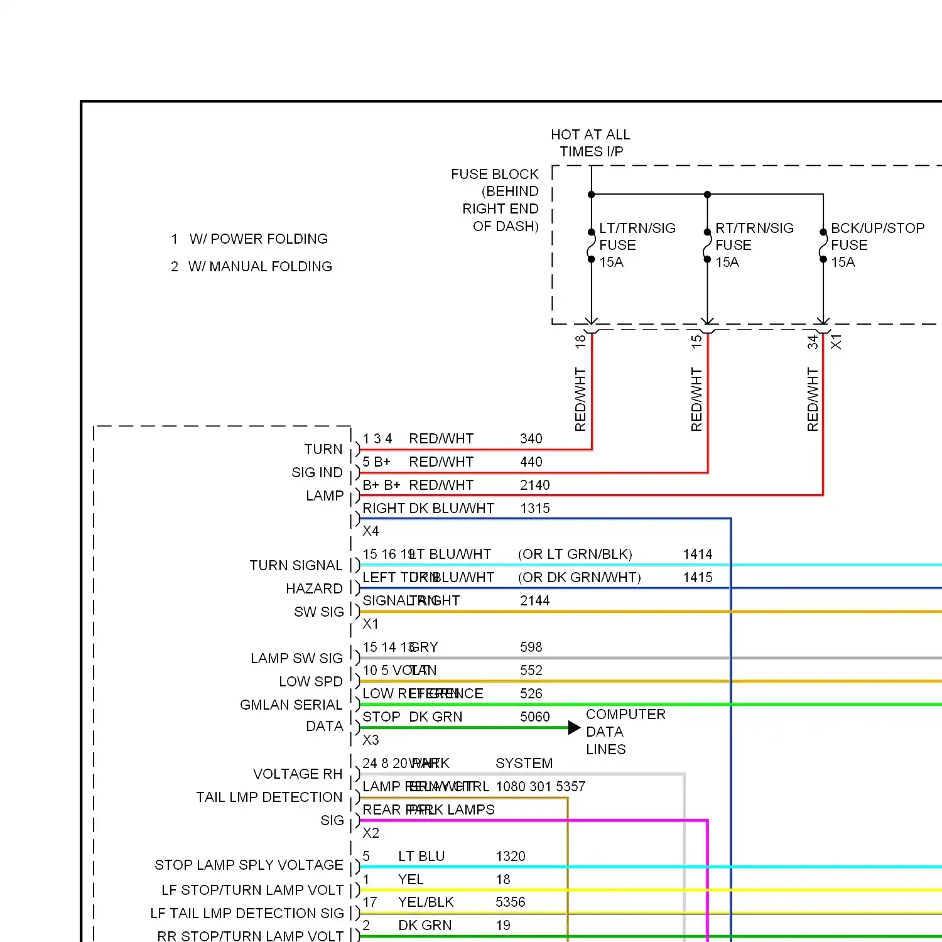Click legend note '2 W/ MANUAL FOLDING'
This screenshot has width=942, height=942.
tap(251, 266)
